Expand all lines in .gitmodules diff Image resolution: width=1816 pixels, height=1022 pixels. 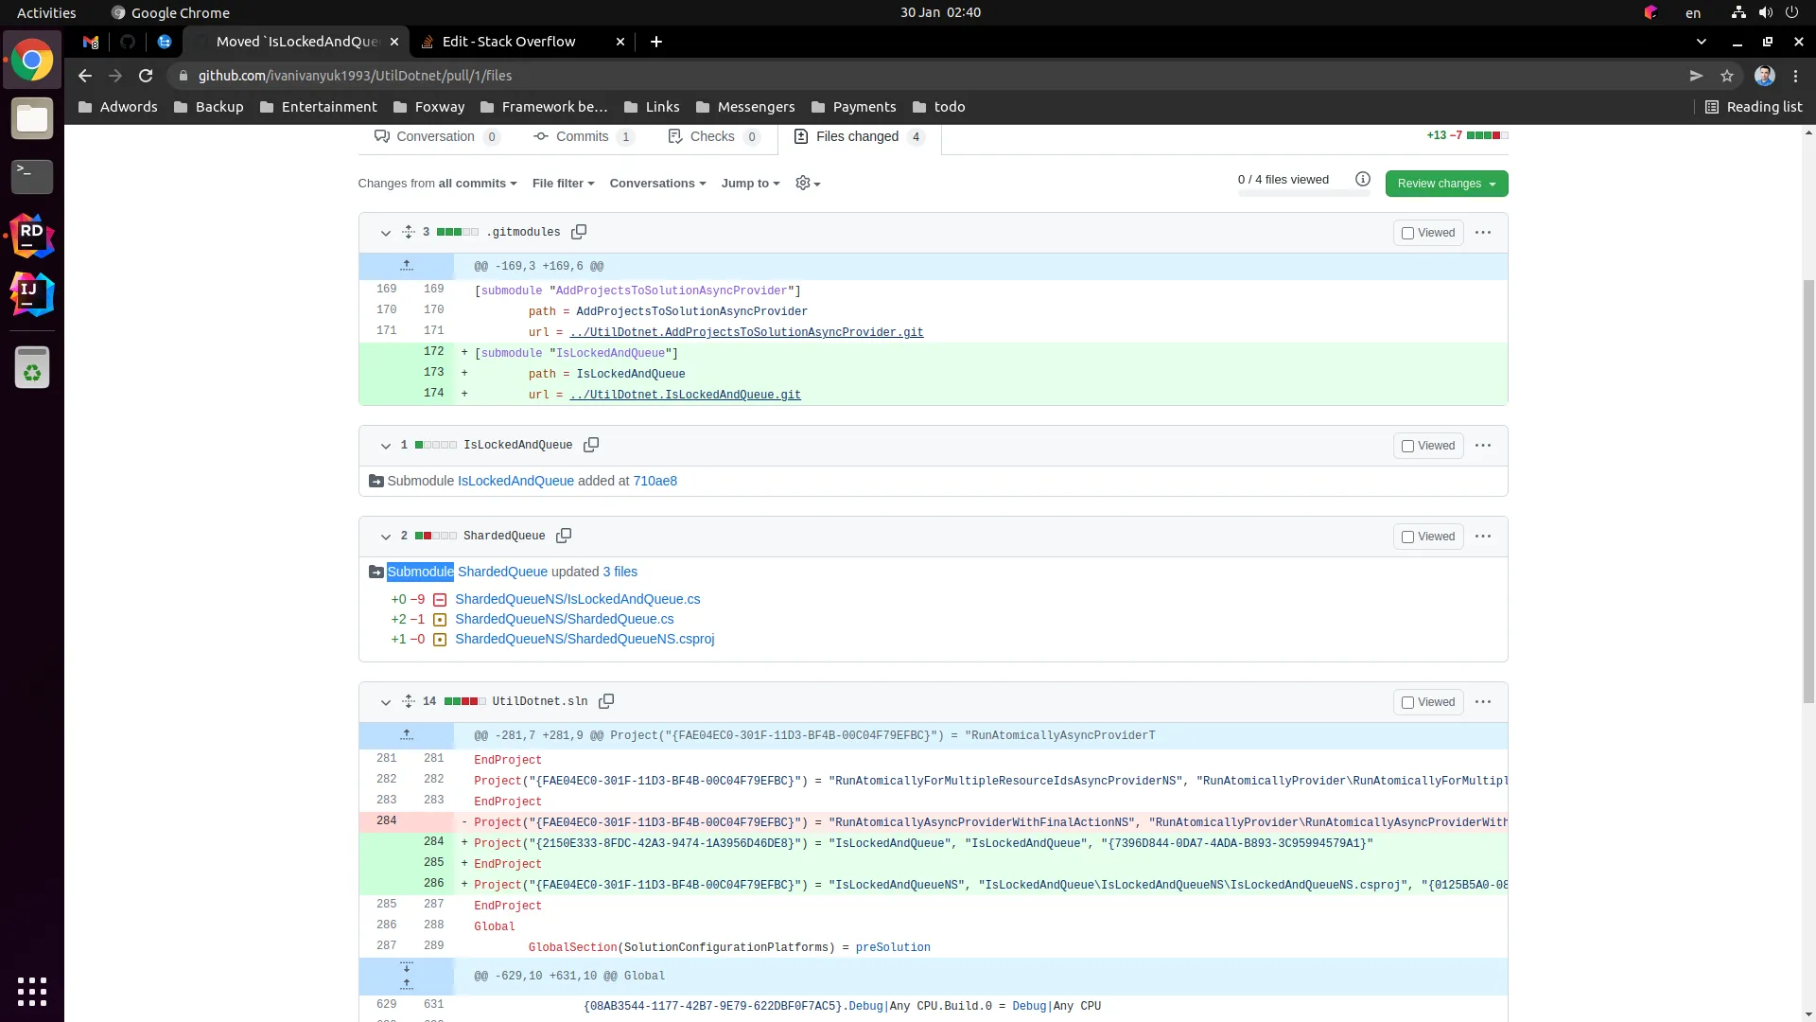[408, 232]
